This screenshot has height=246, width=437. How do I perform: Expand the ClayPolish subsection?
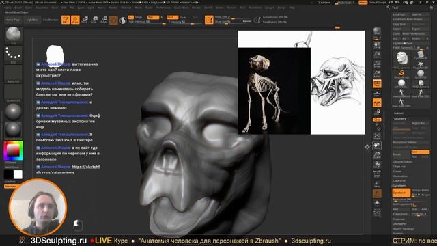click(x=399, y=181)
